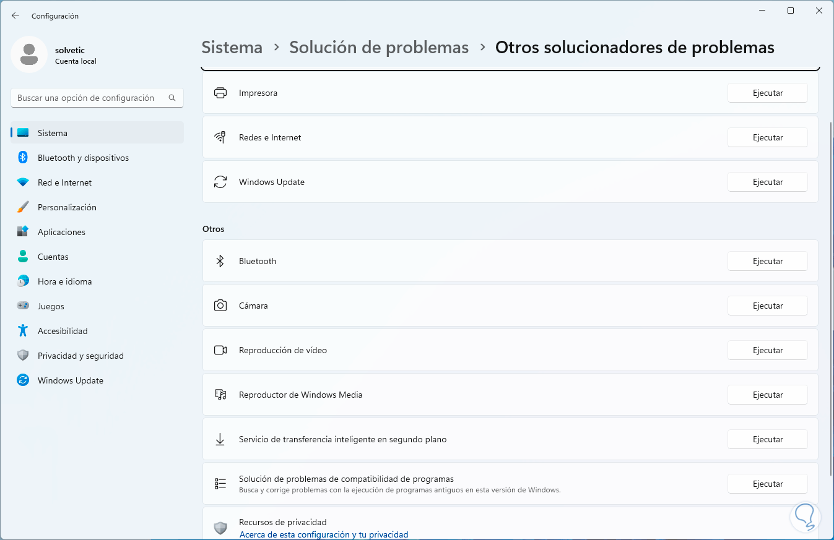Click the search magnifier icon

click(172, 98)
